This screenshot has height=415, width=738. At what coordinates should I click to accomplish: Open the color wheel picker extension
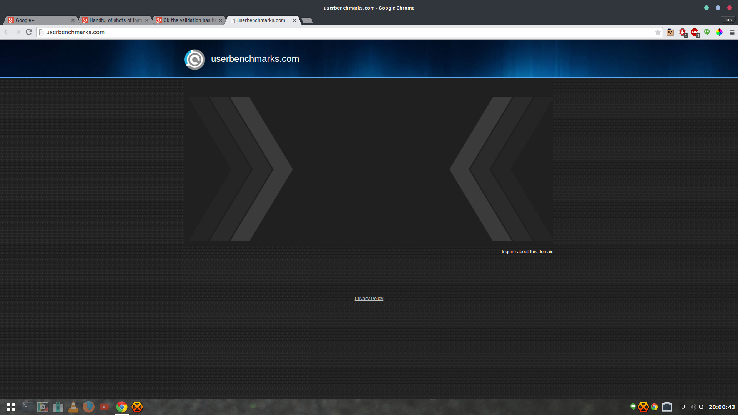coord(720,32)
